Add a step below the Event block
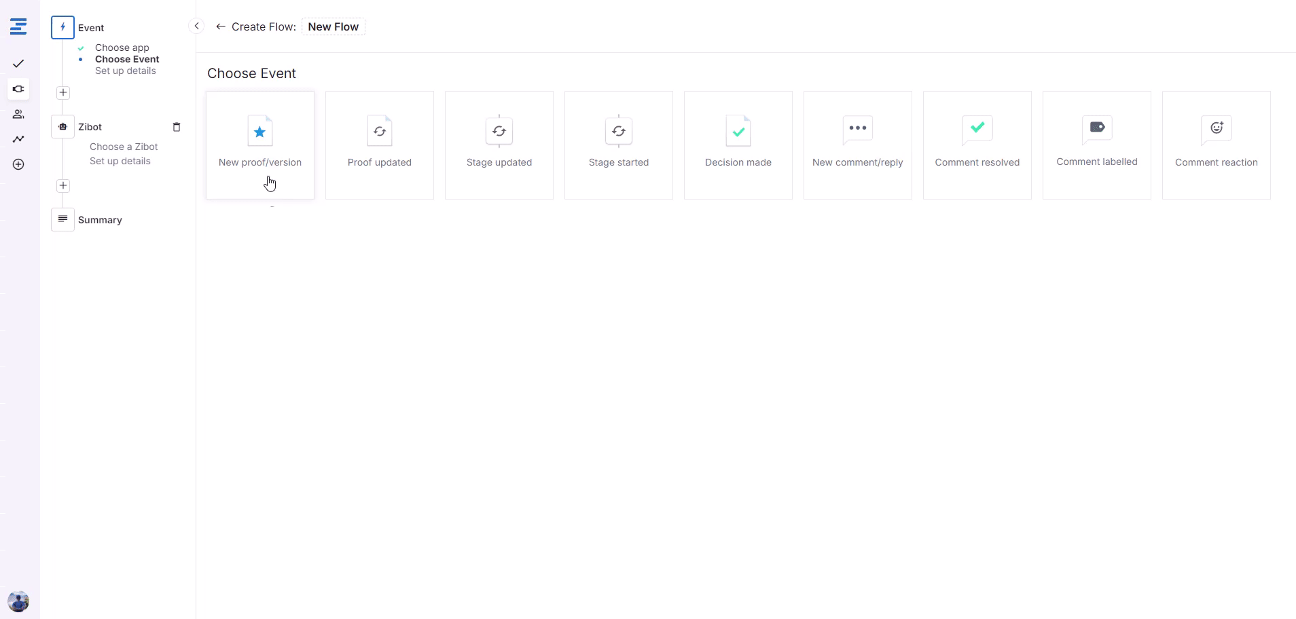 [63, 92]
